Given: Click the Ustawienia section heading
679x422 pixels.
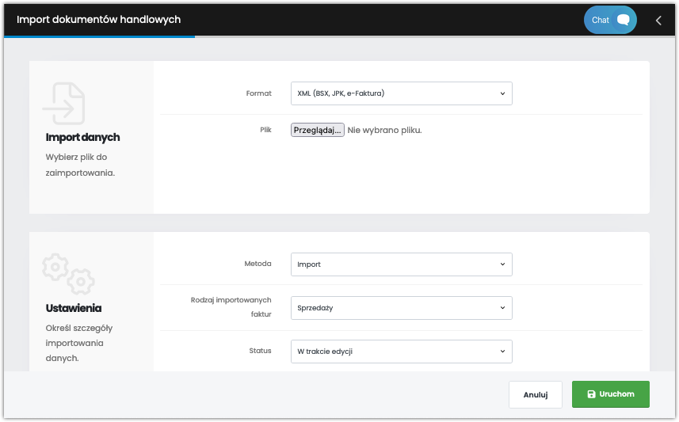Looking at the screenshot, I should (74, 308).
